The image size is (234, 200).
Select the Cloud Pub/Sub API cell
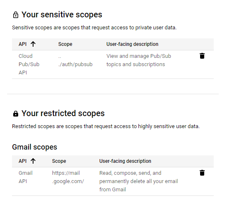tap(29, 64)
